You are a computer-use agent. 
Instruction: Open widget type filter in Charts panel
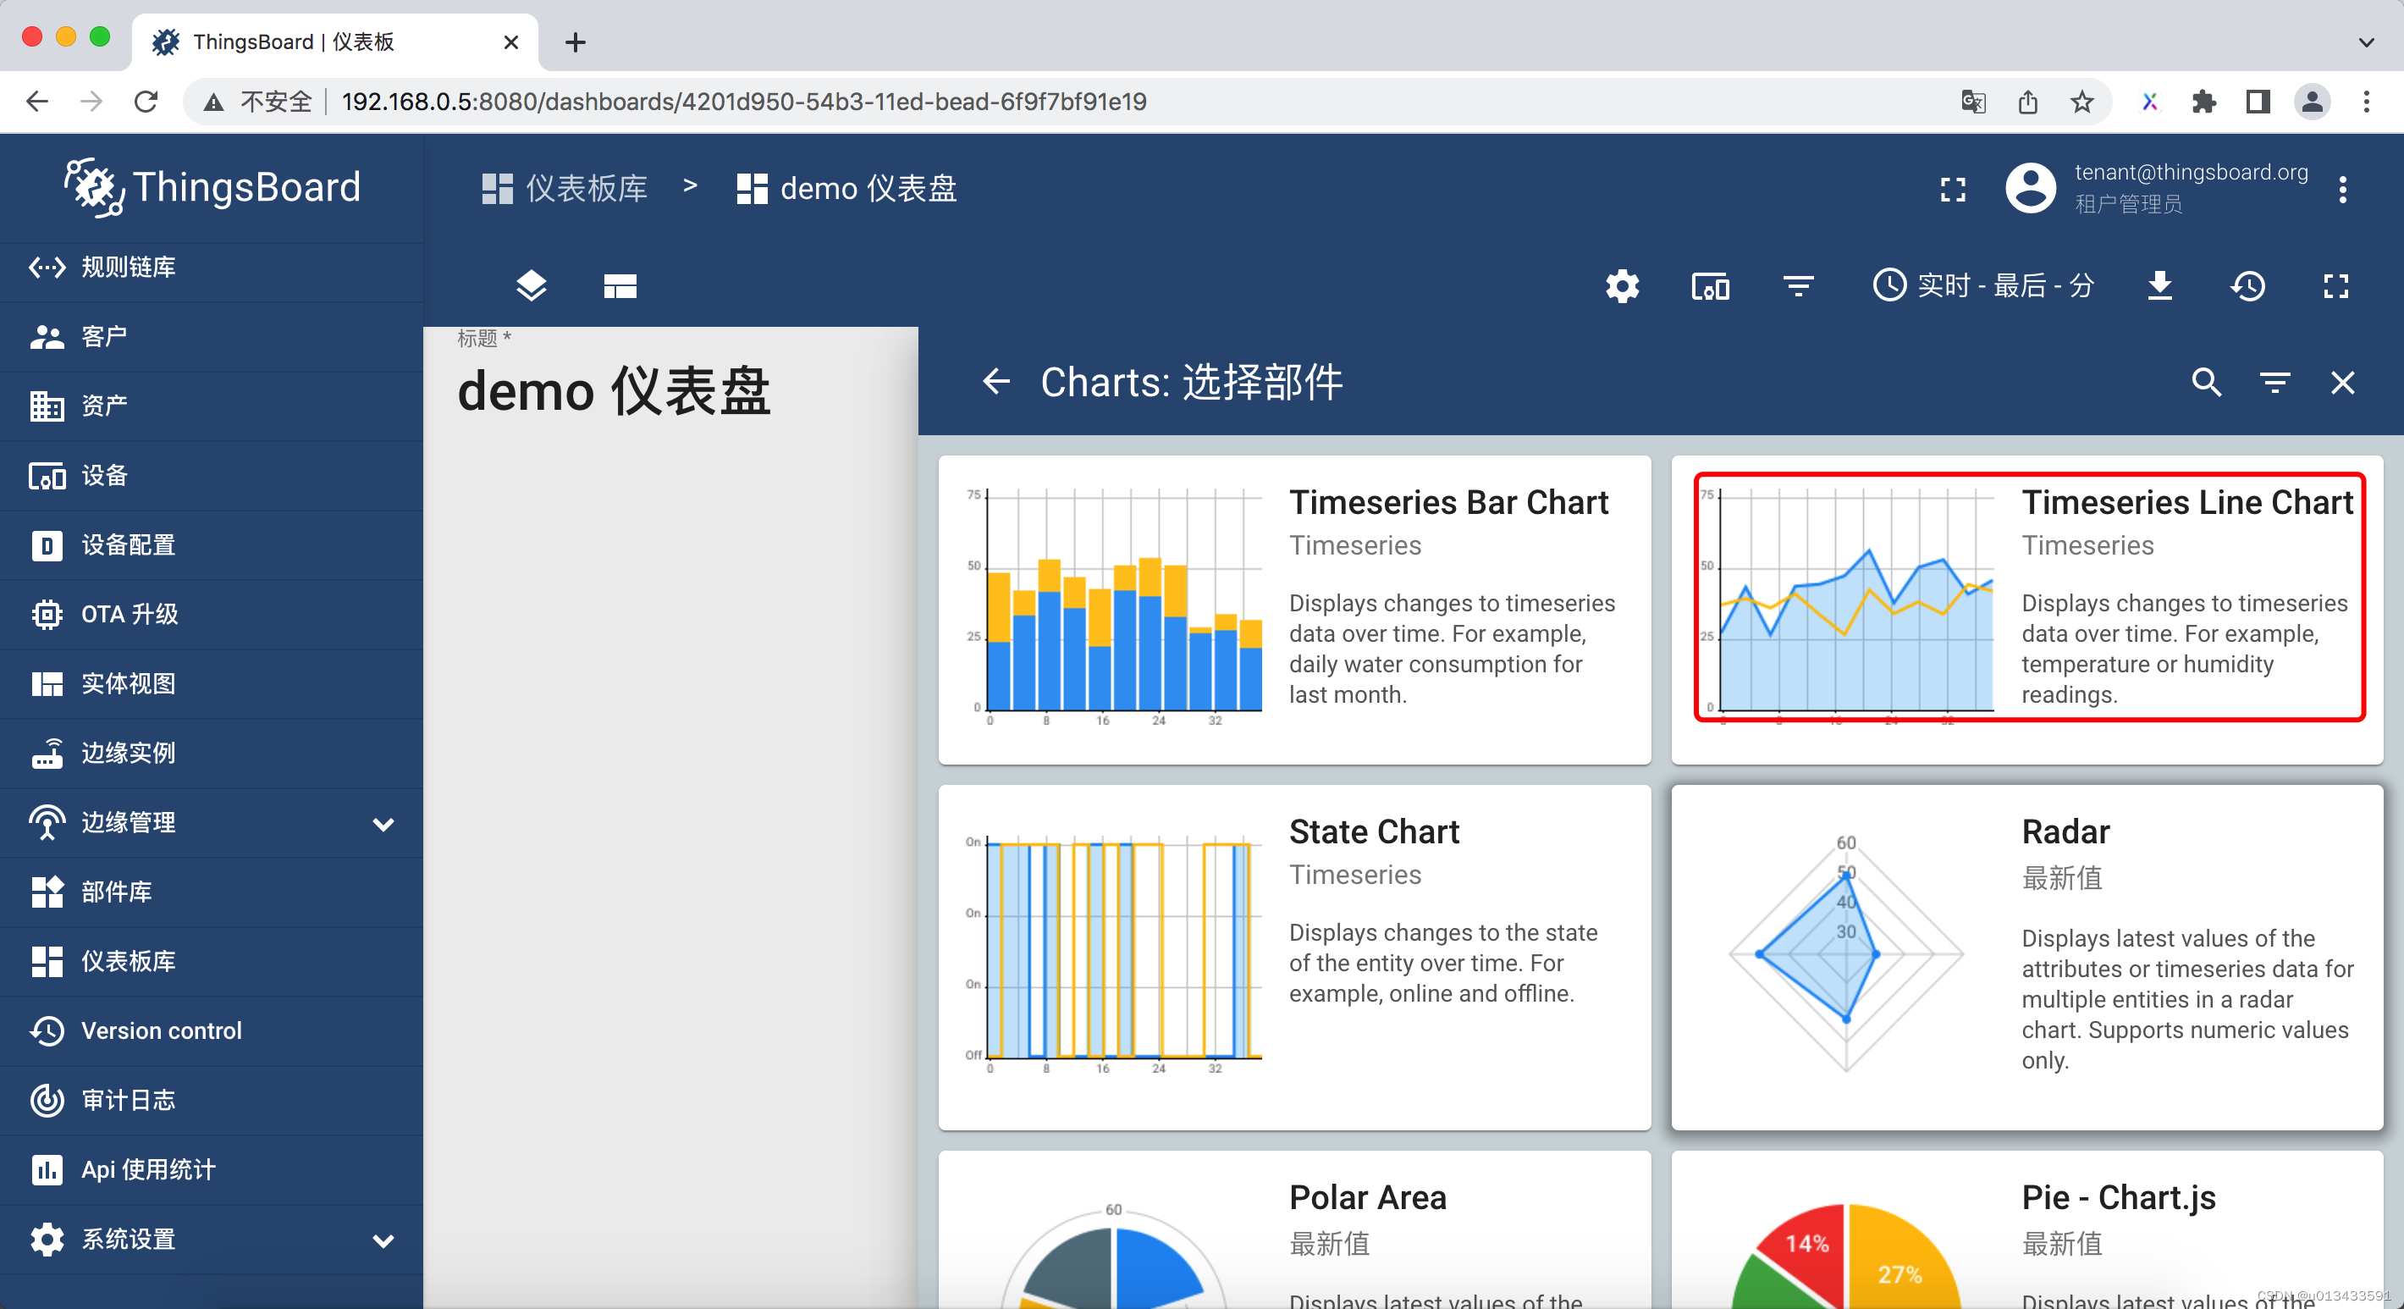tap(2274, 383)
